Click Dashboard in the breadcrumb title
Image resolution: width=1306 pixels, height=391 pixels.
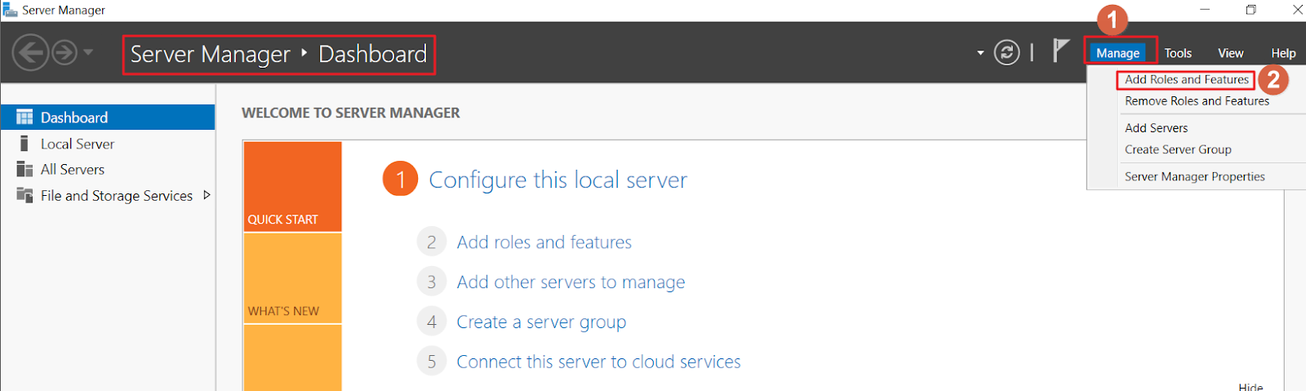(372, 54)
